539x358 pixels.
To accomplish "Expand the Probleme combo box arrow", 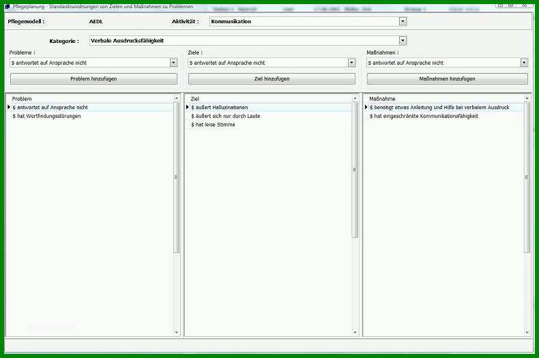I will pos(173,63).
